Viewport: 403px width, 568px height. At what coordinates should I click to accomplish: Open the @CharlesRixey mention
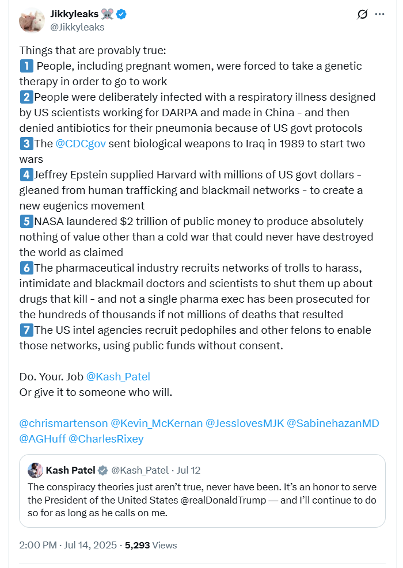pyautogui.click(x=106, y=439)
